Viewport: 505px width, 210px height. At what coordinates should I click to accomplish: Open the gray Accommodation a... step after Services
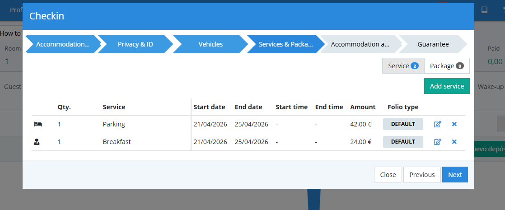pyautogui.click(x=360, y=44)
